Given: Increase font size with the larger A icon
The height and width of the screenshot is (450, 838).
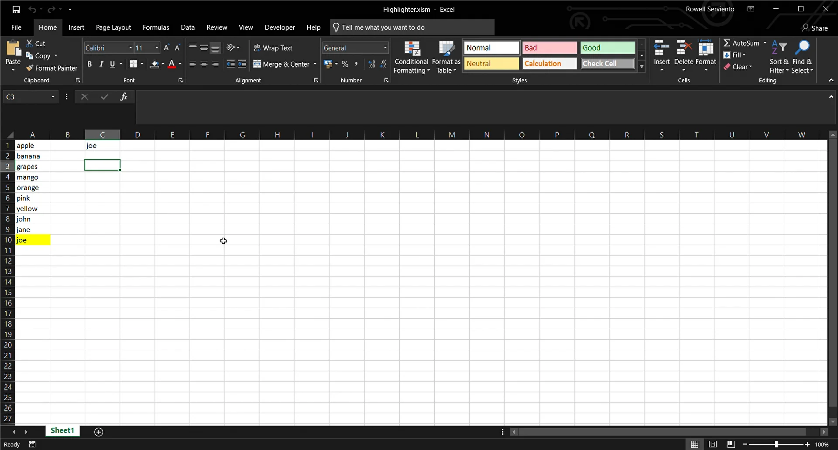Looking at the screenshot, I should coord(166,48).
